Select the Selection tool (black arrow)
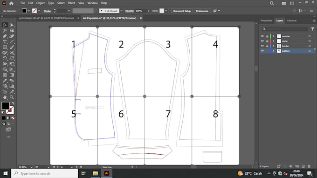 pos(5,25)
